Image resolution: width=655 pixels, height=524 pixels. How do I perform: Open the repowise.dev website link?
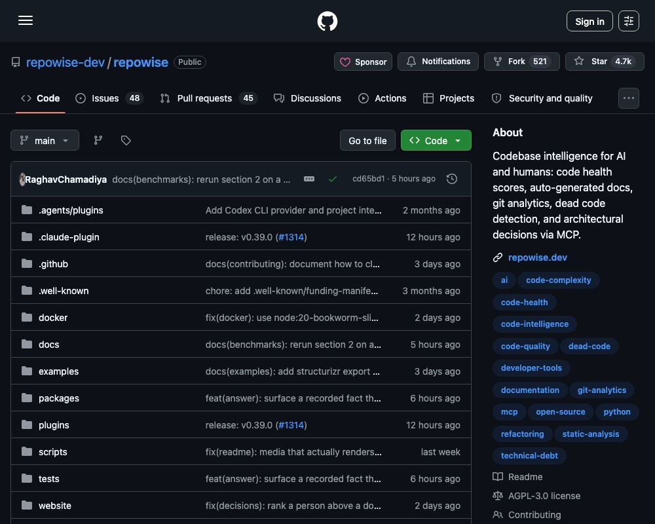537,257
